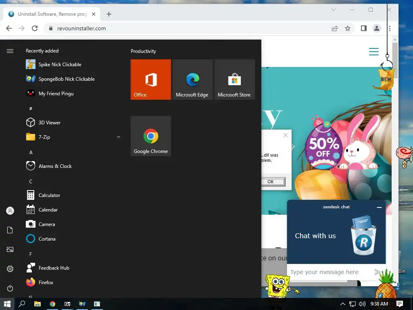This screenshot has height=310, width=413.
Task: Open the Microsoft Edge tile
Action: 192,80
